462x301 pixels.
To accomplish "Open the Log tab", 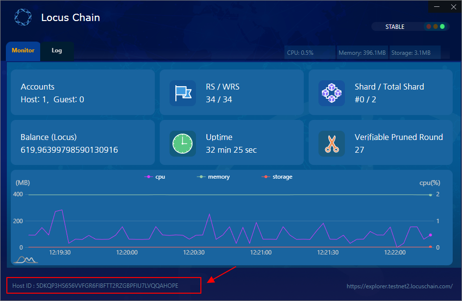I will point(57,51).
